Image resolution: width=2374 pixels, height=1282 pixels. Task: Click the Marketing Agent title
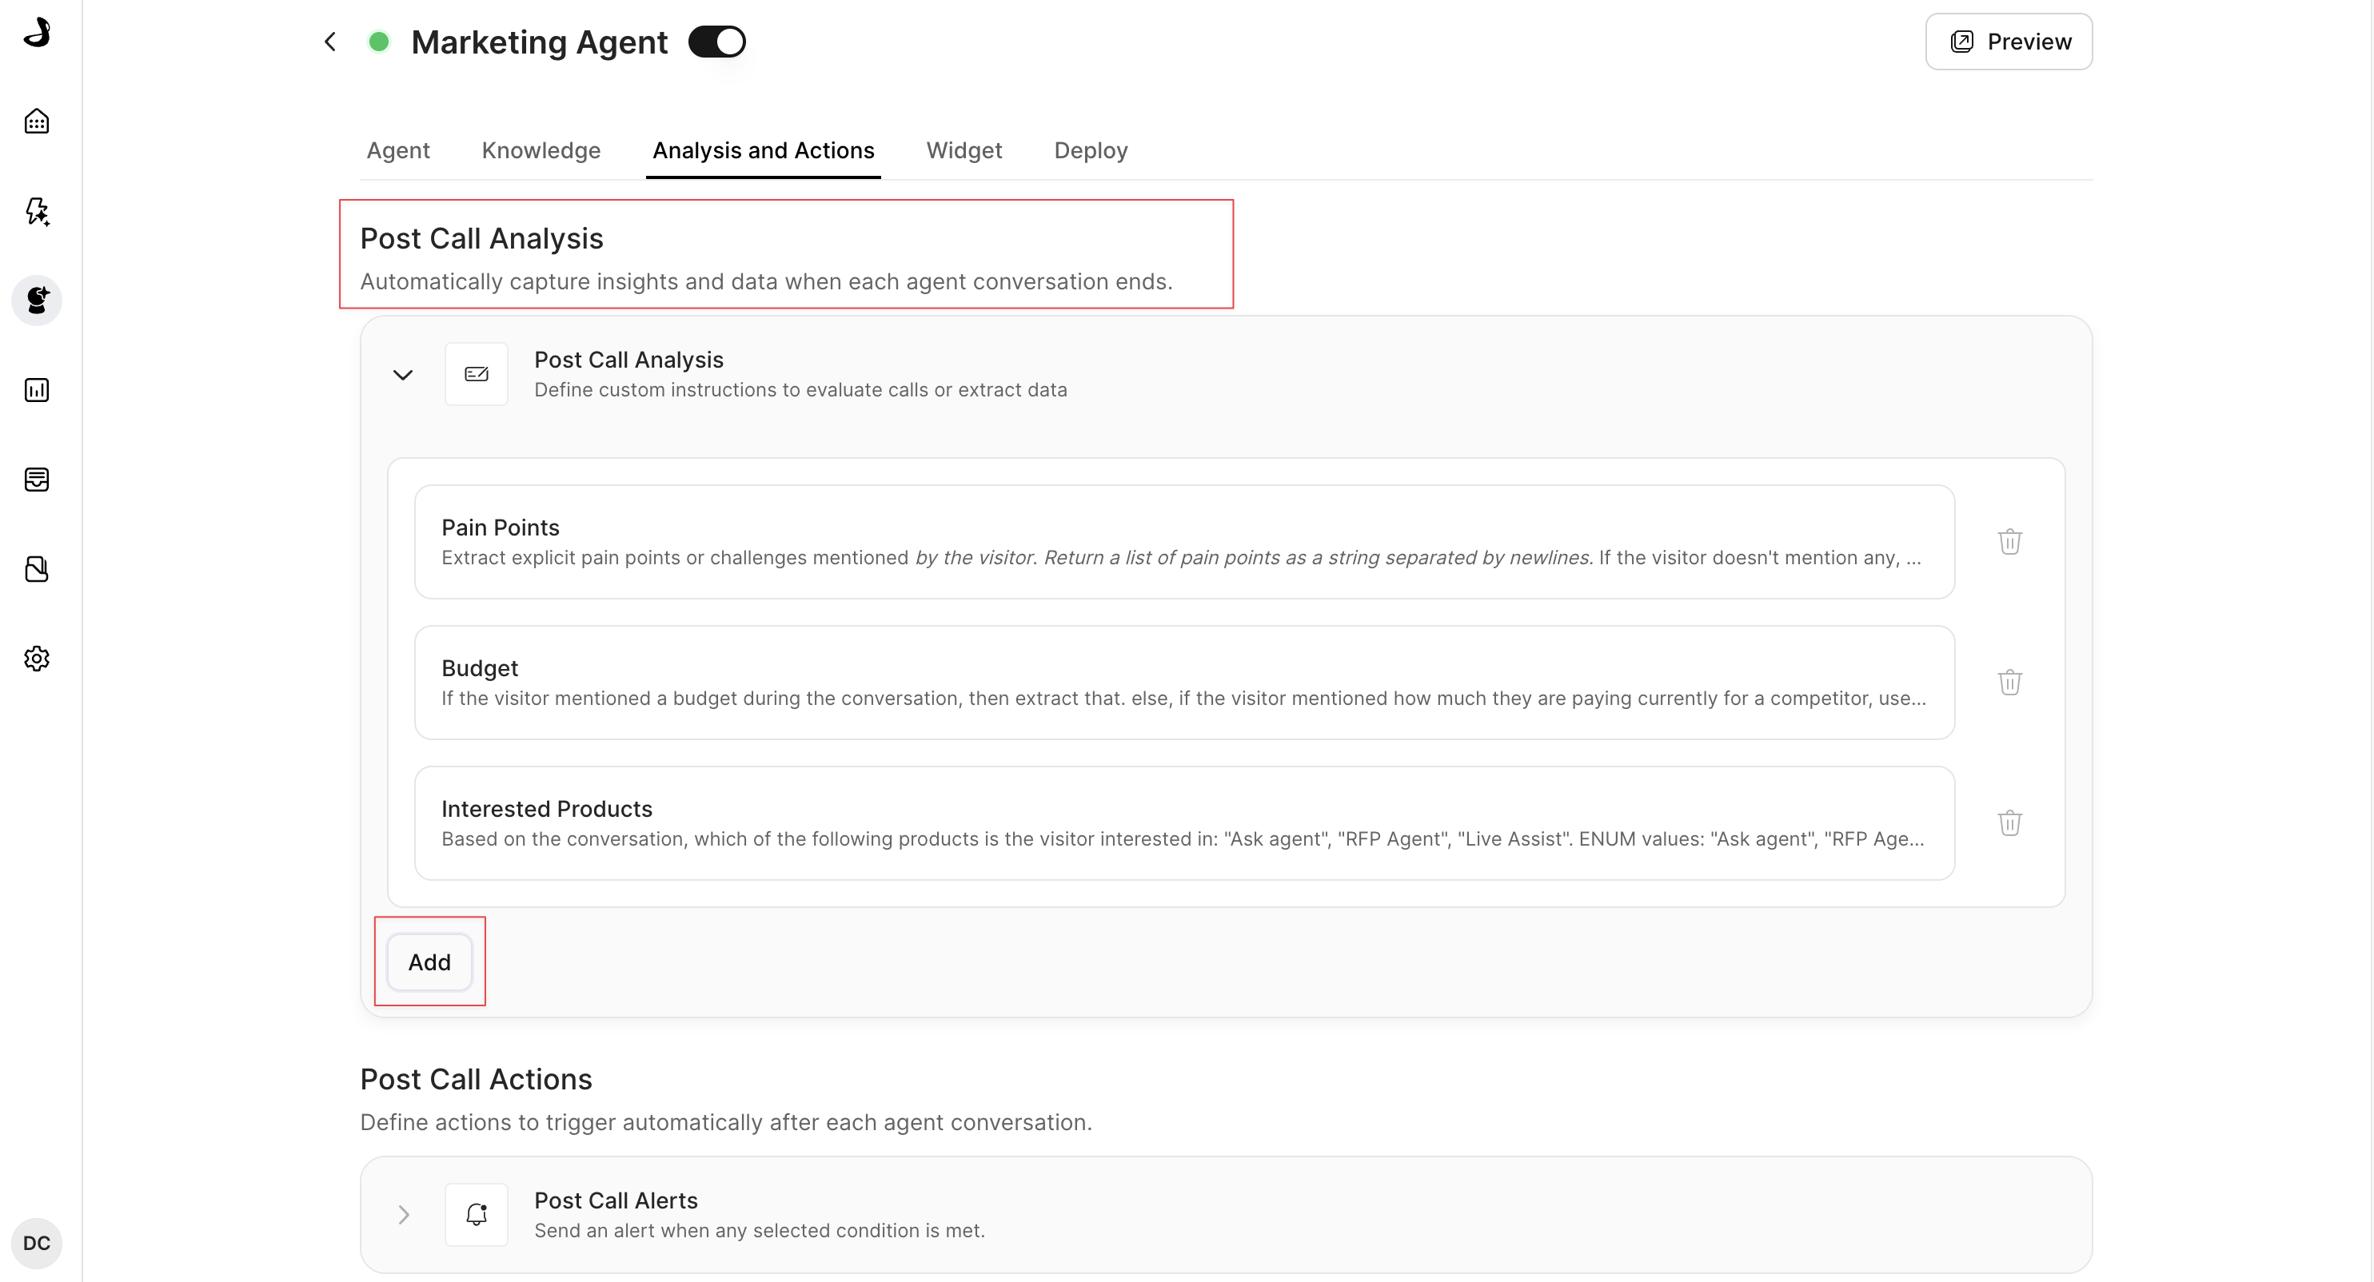point(539,42)
